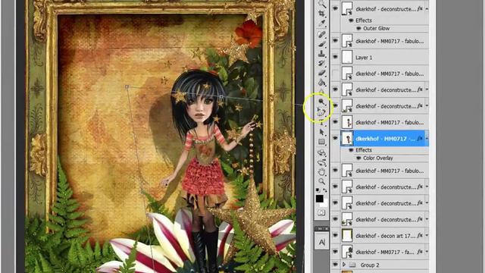The image size is (485, 273).
Task: Open fx styles on Outer Glow layer
Action: point(420,9)
